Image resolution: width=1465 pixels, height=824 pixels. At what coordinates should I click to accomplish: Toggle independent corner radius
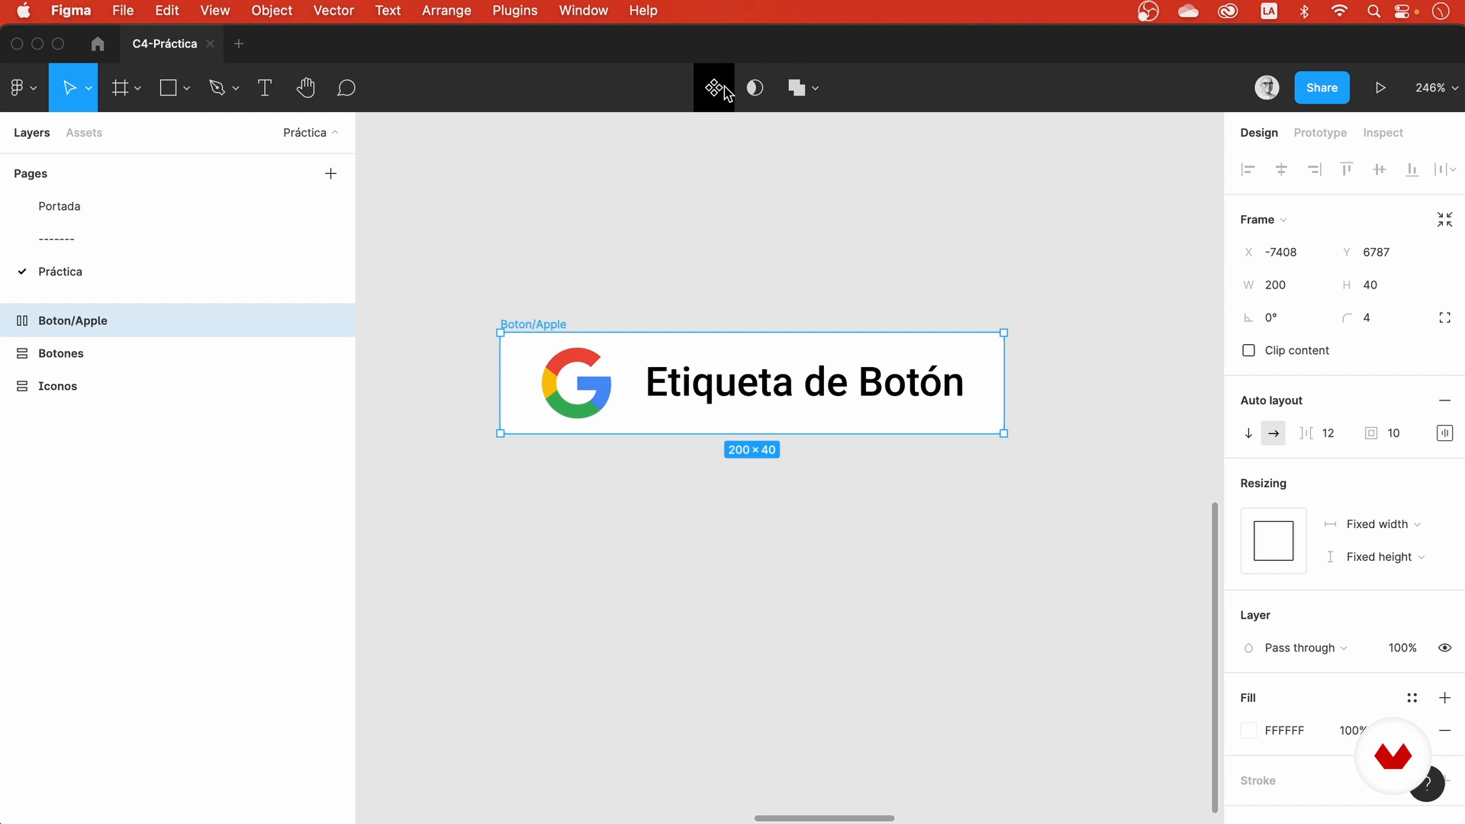click(x=1444, y=317)
